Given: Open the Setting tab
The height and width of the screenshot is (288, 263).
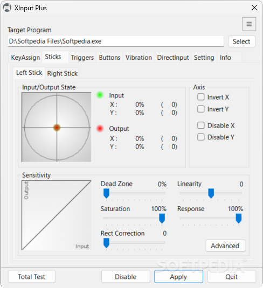Looking at the screenshot, I should [x=204, y=58].
